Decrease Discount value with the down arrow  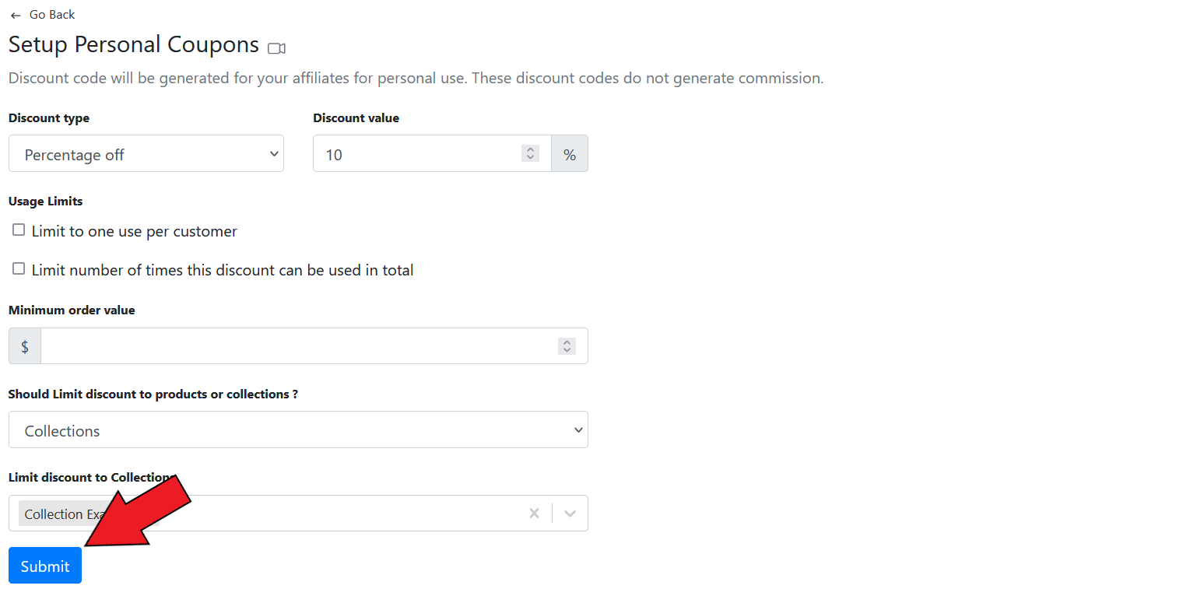click(x=530, y=158)
